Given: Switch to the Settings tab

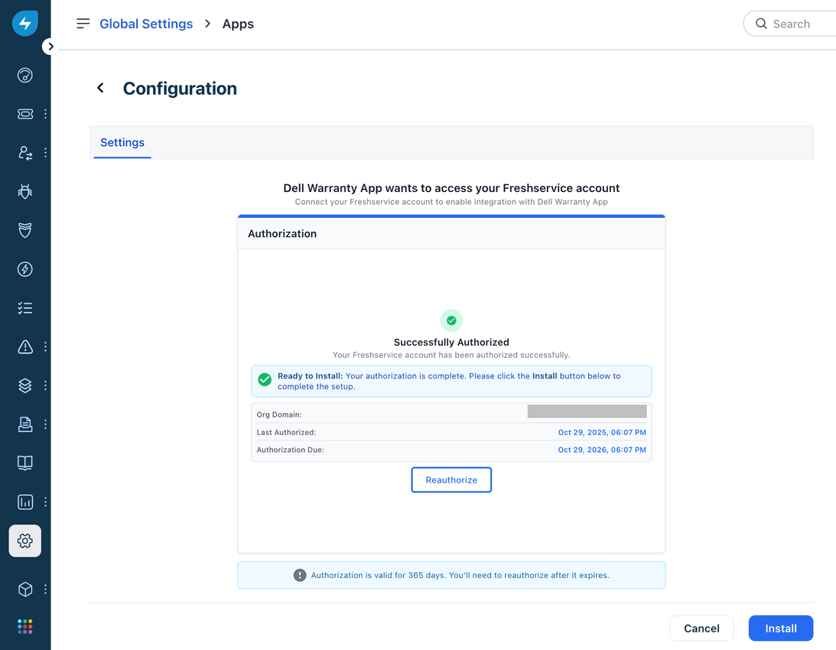Looking at the screenshot, I should (122, 142).
